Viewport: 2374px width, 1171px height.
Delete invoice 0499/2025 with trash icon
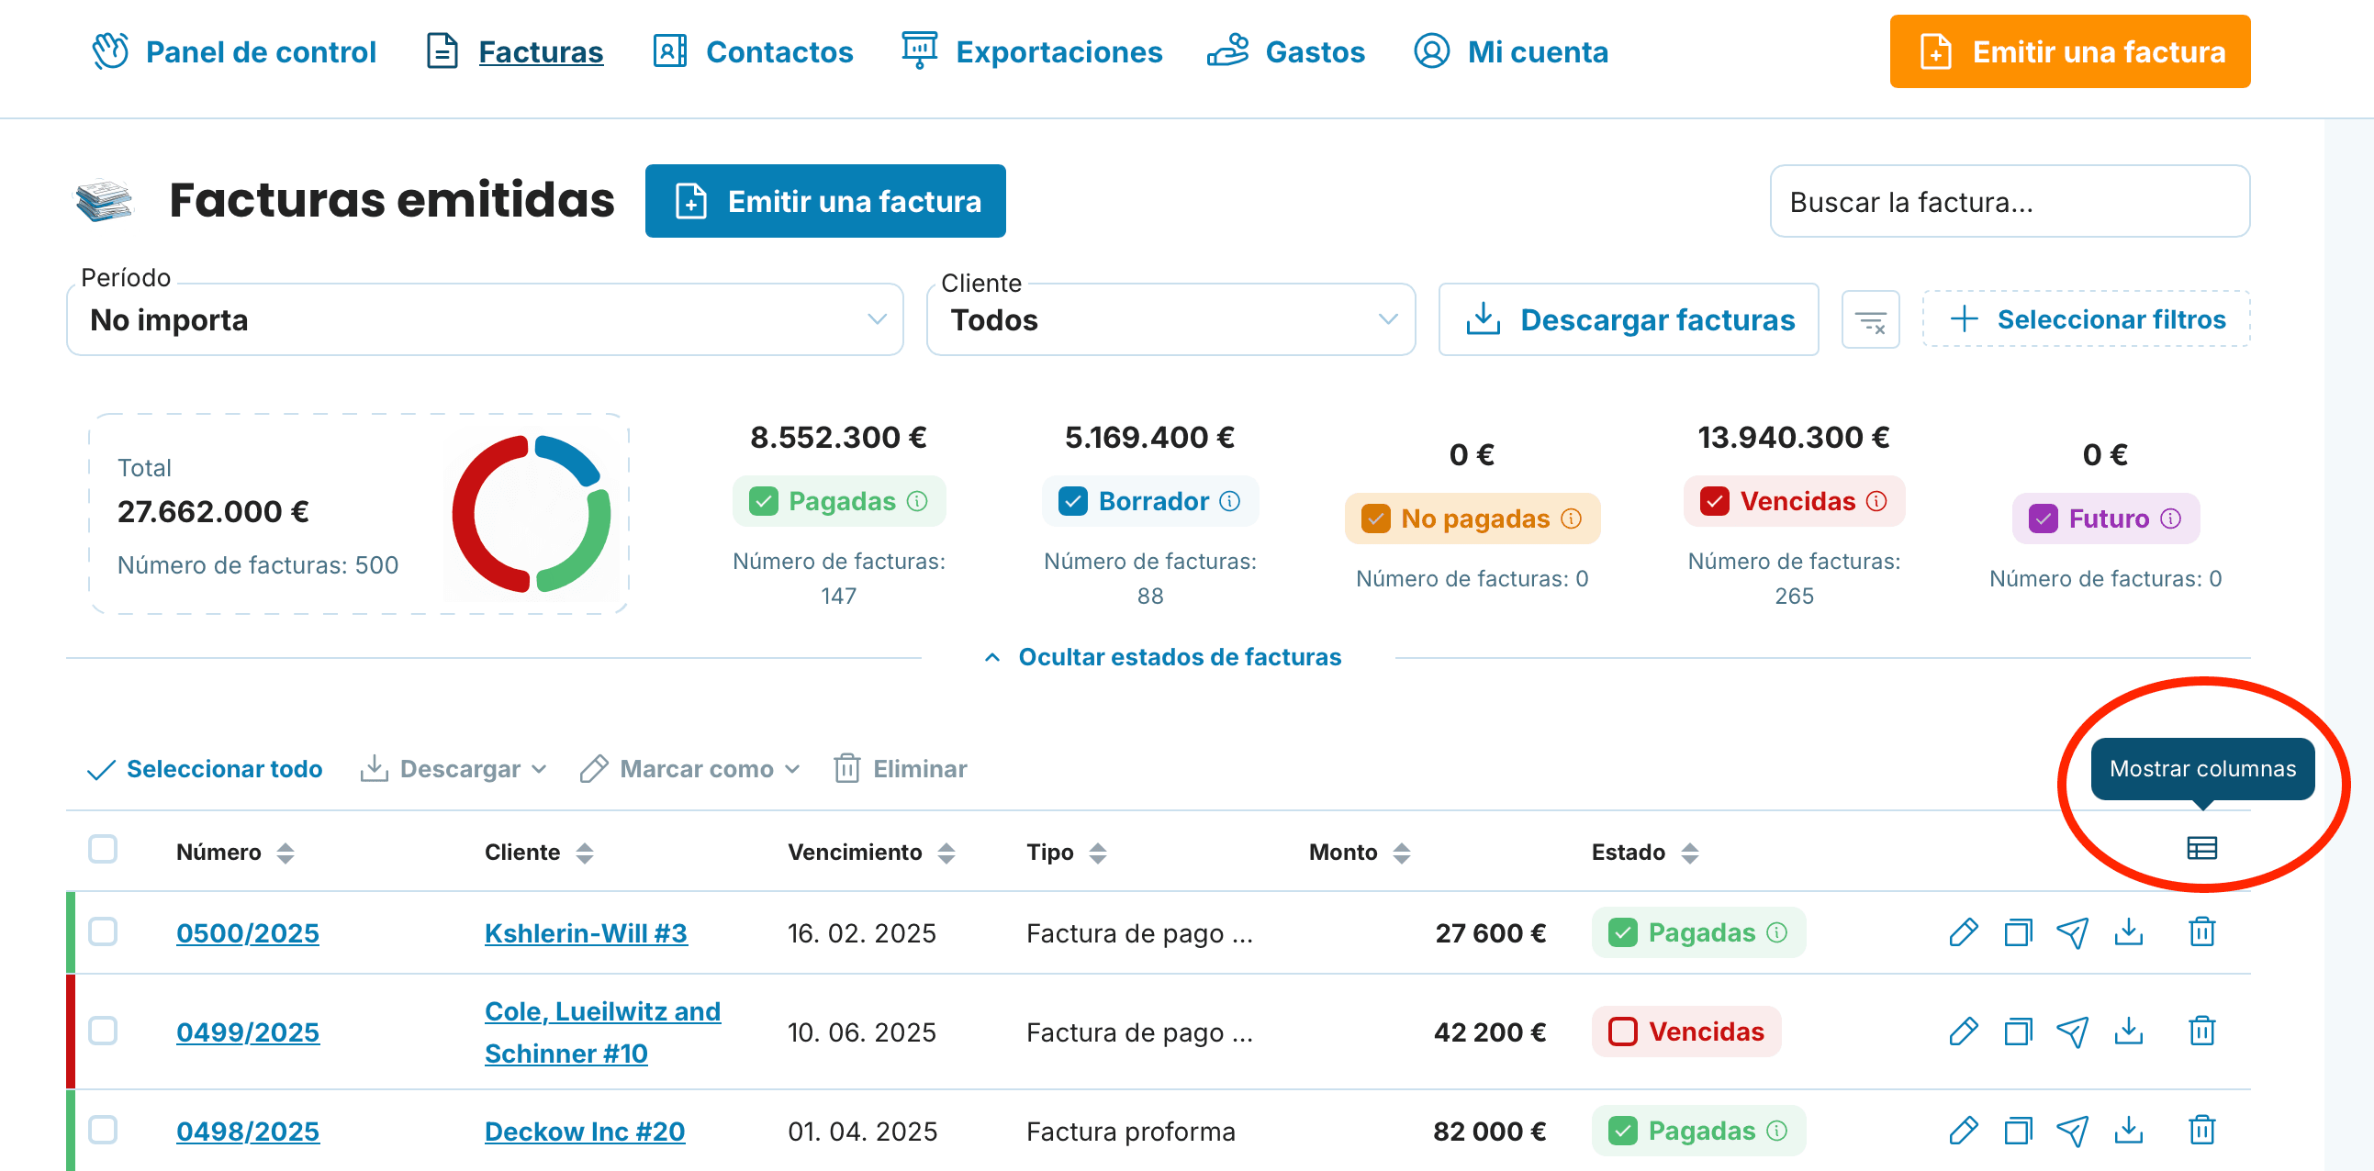(2201, 1031)
